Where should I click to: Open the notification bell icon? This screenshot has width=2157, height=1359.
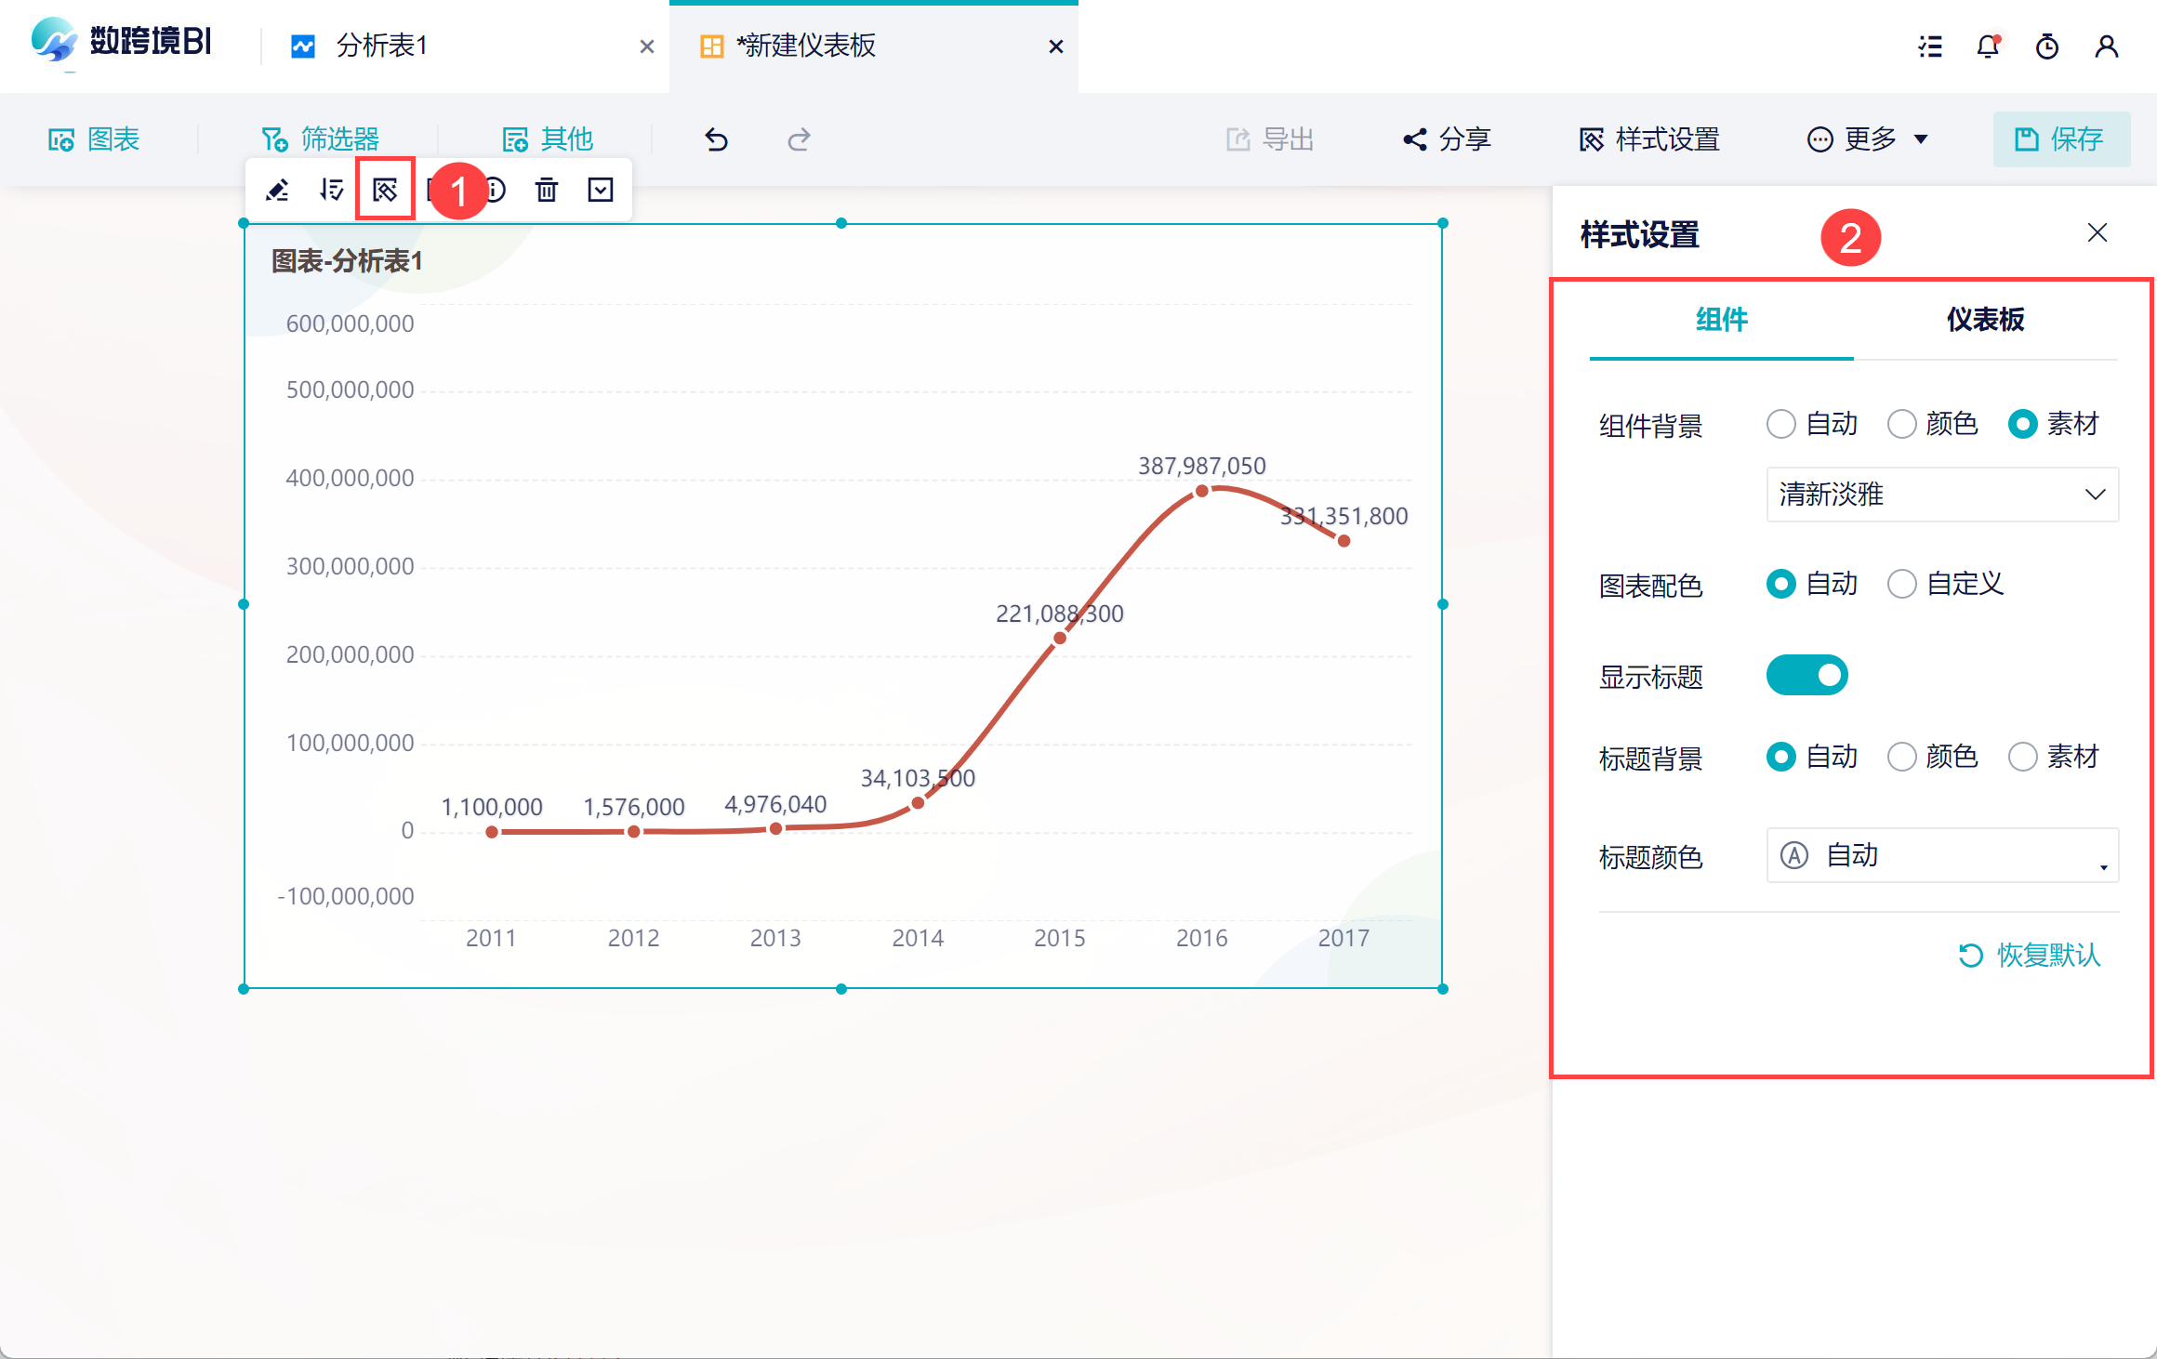pyautogui.click(x=1988, y=46)
